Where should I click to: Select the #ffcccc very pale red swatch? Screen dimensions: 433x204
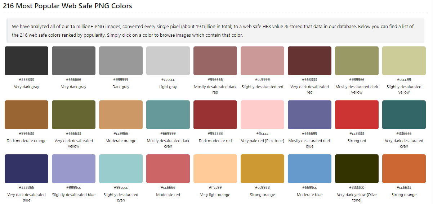coord(262,115)
